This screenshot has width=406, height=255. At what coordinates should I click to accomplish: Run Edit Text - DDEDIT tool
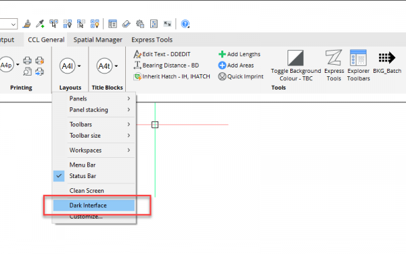pos(162,54)
